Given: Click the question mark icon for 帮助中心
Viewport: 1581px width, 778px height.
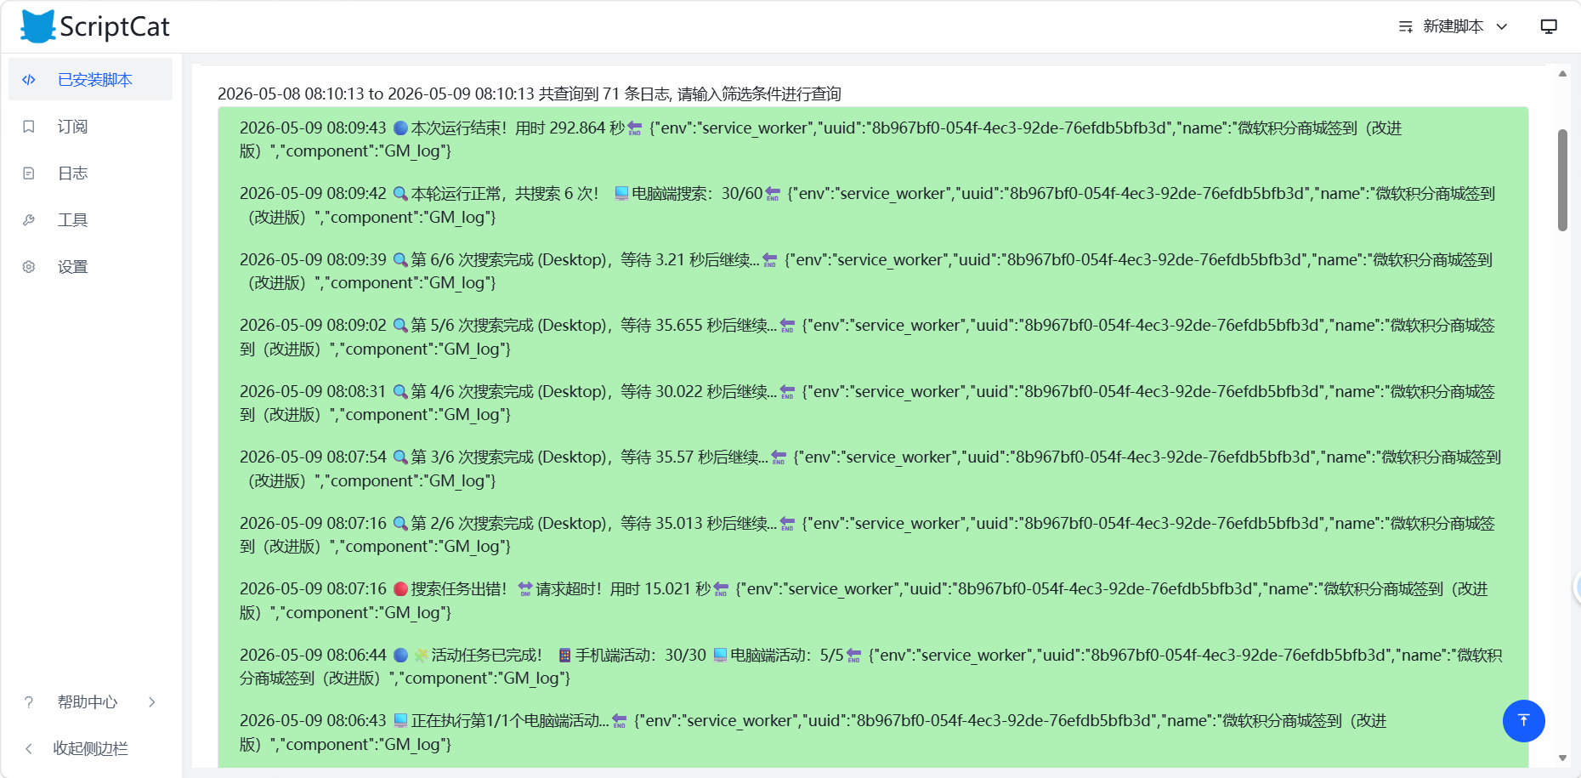Looking at the screenshot, I should pyautogui.click(x=29, y=701).
